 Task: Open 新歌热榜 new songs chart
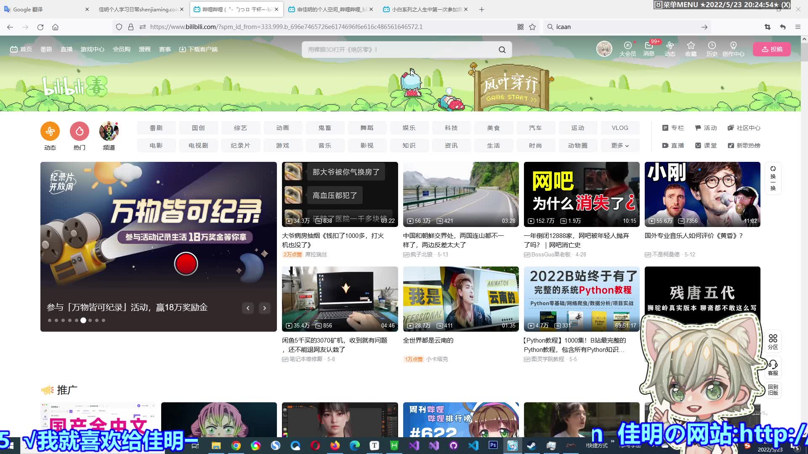pos(744,145)
